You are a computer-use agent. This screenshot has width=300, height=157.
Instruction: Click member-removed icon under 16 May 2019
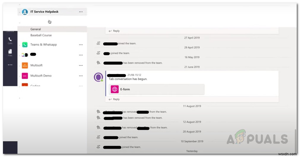(98, 62)
